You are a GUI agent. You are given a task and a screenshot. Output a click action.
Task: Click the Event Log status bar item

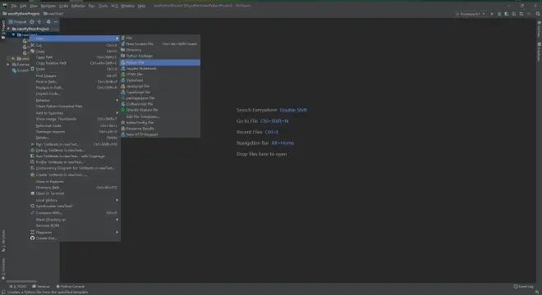click(523, 286)
